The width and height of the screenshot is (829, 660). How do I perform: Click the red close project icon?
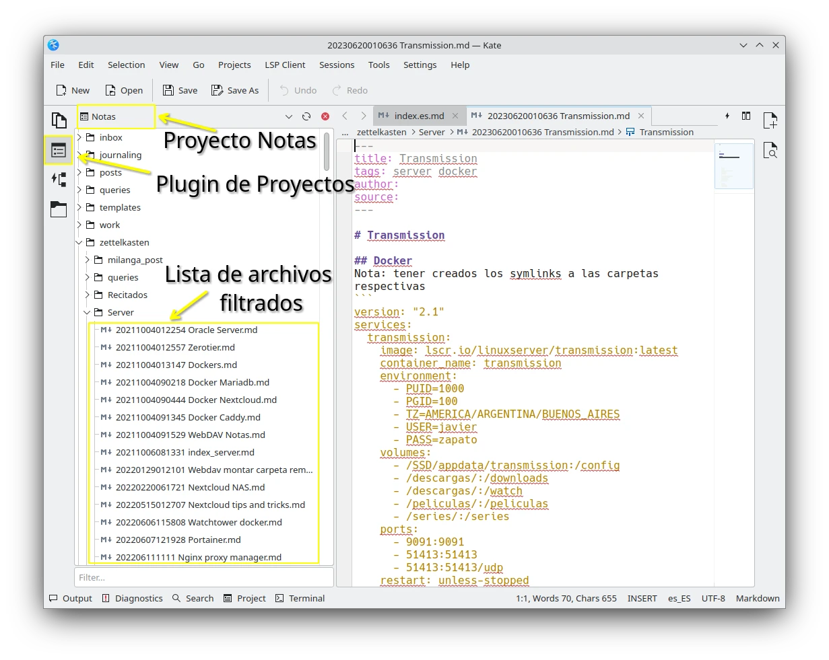(x=325, y=116)
